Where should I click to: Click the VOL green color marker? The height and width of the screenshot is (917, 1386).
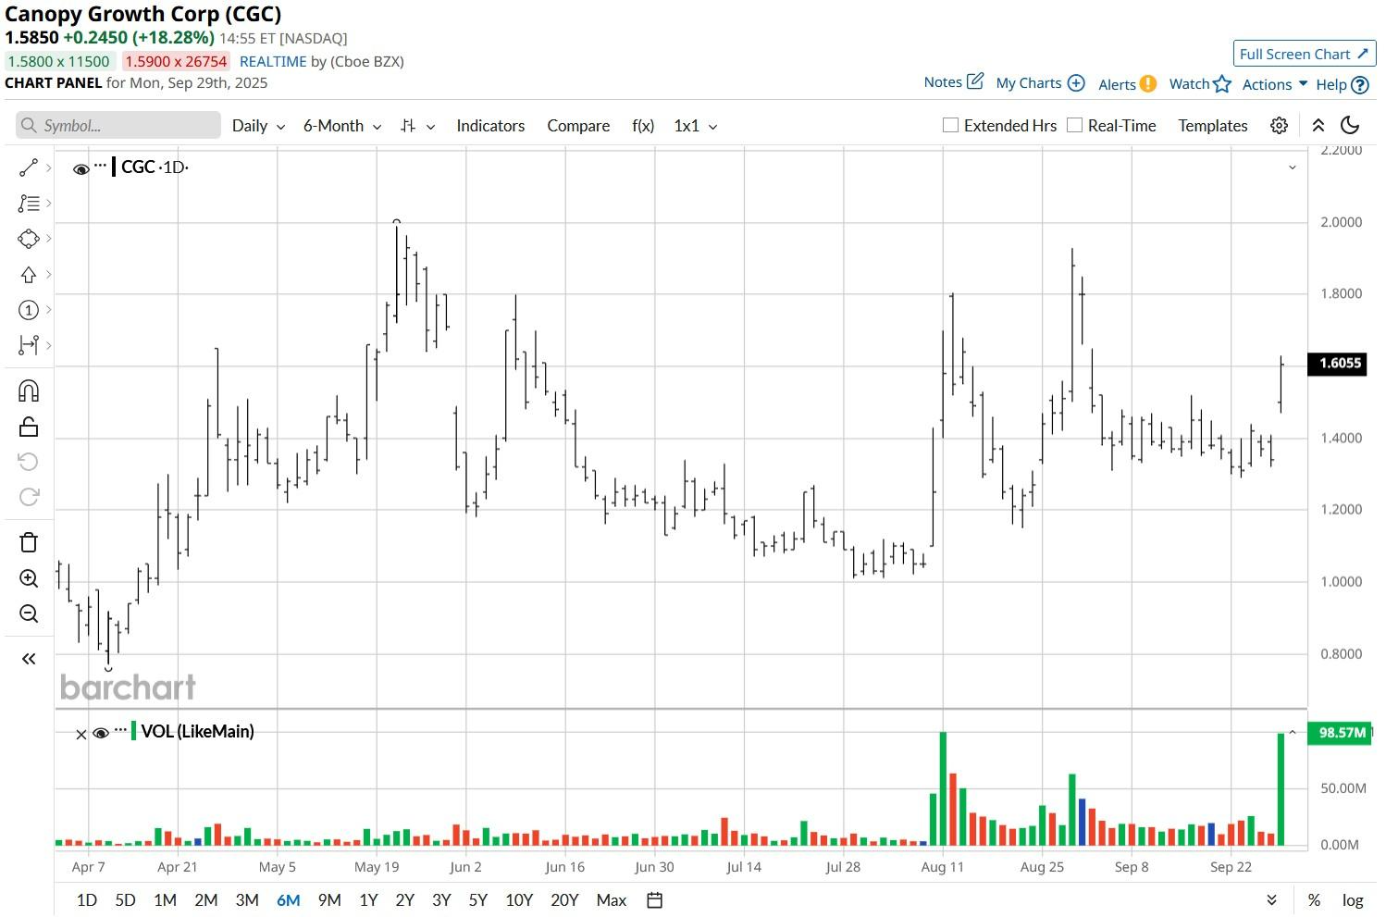(x=134, y=731)
